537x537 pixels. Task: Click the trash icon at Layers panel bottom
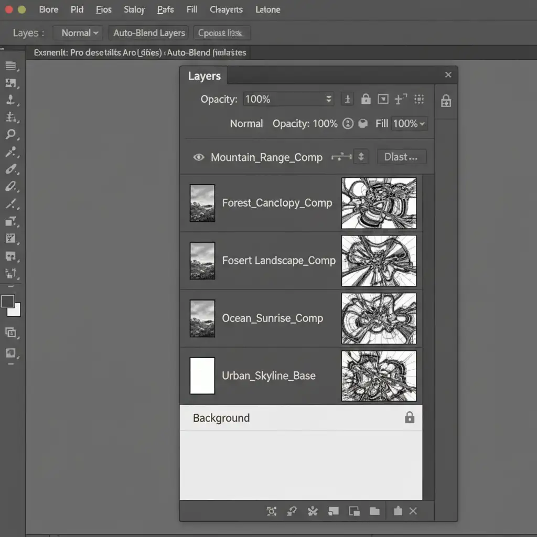[x=398, y=511]
